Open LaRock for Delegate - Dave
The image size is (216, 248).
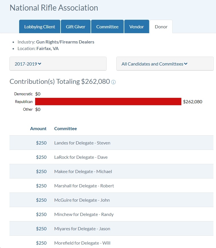[x=81, y=157]
